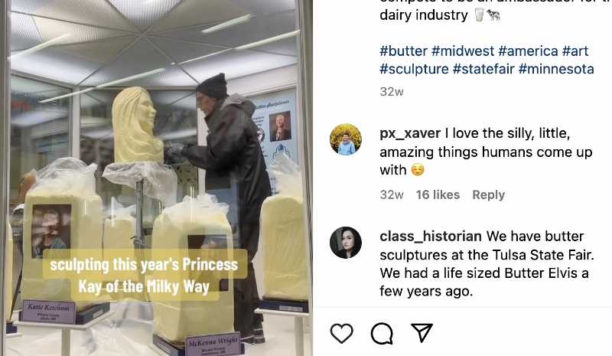612x356 pixels.
Task: View the 16 likes on comment
Action: (438, 194)
